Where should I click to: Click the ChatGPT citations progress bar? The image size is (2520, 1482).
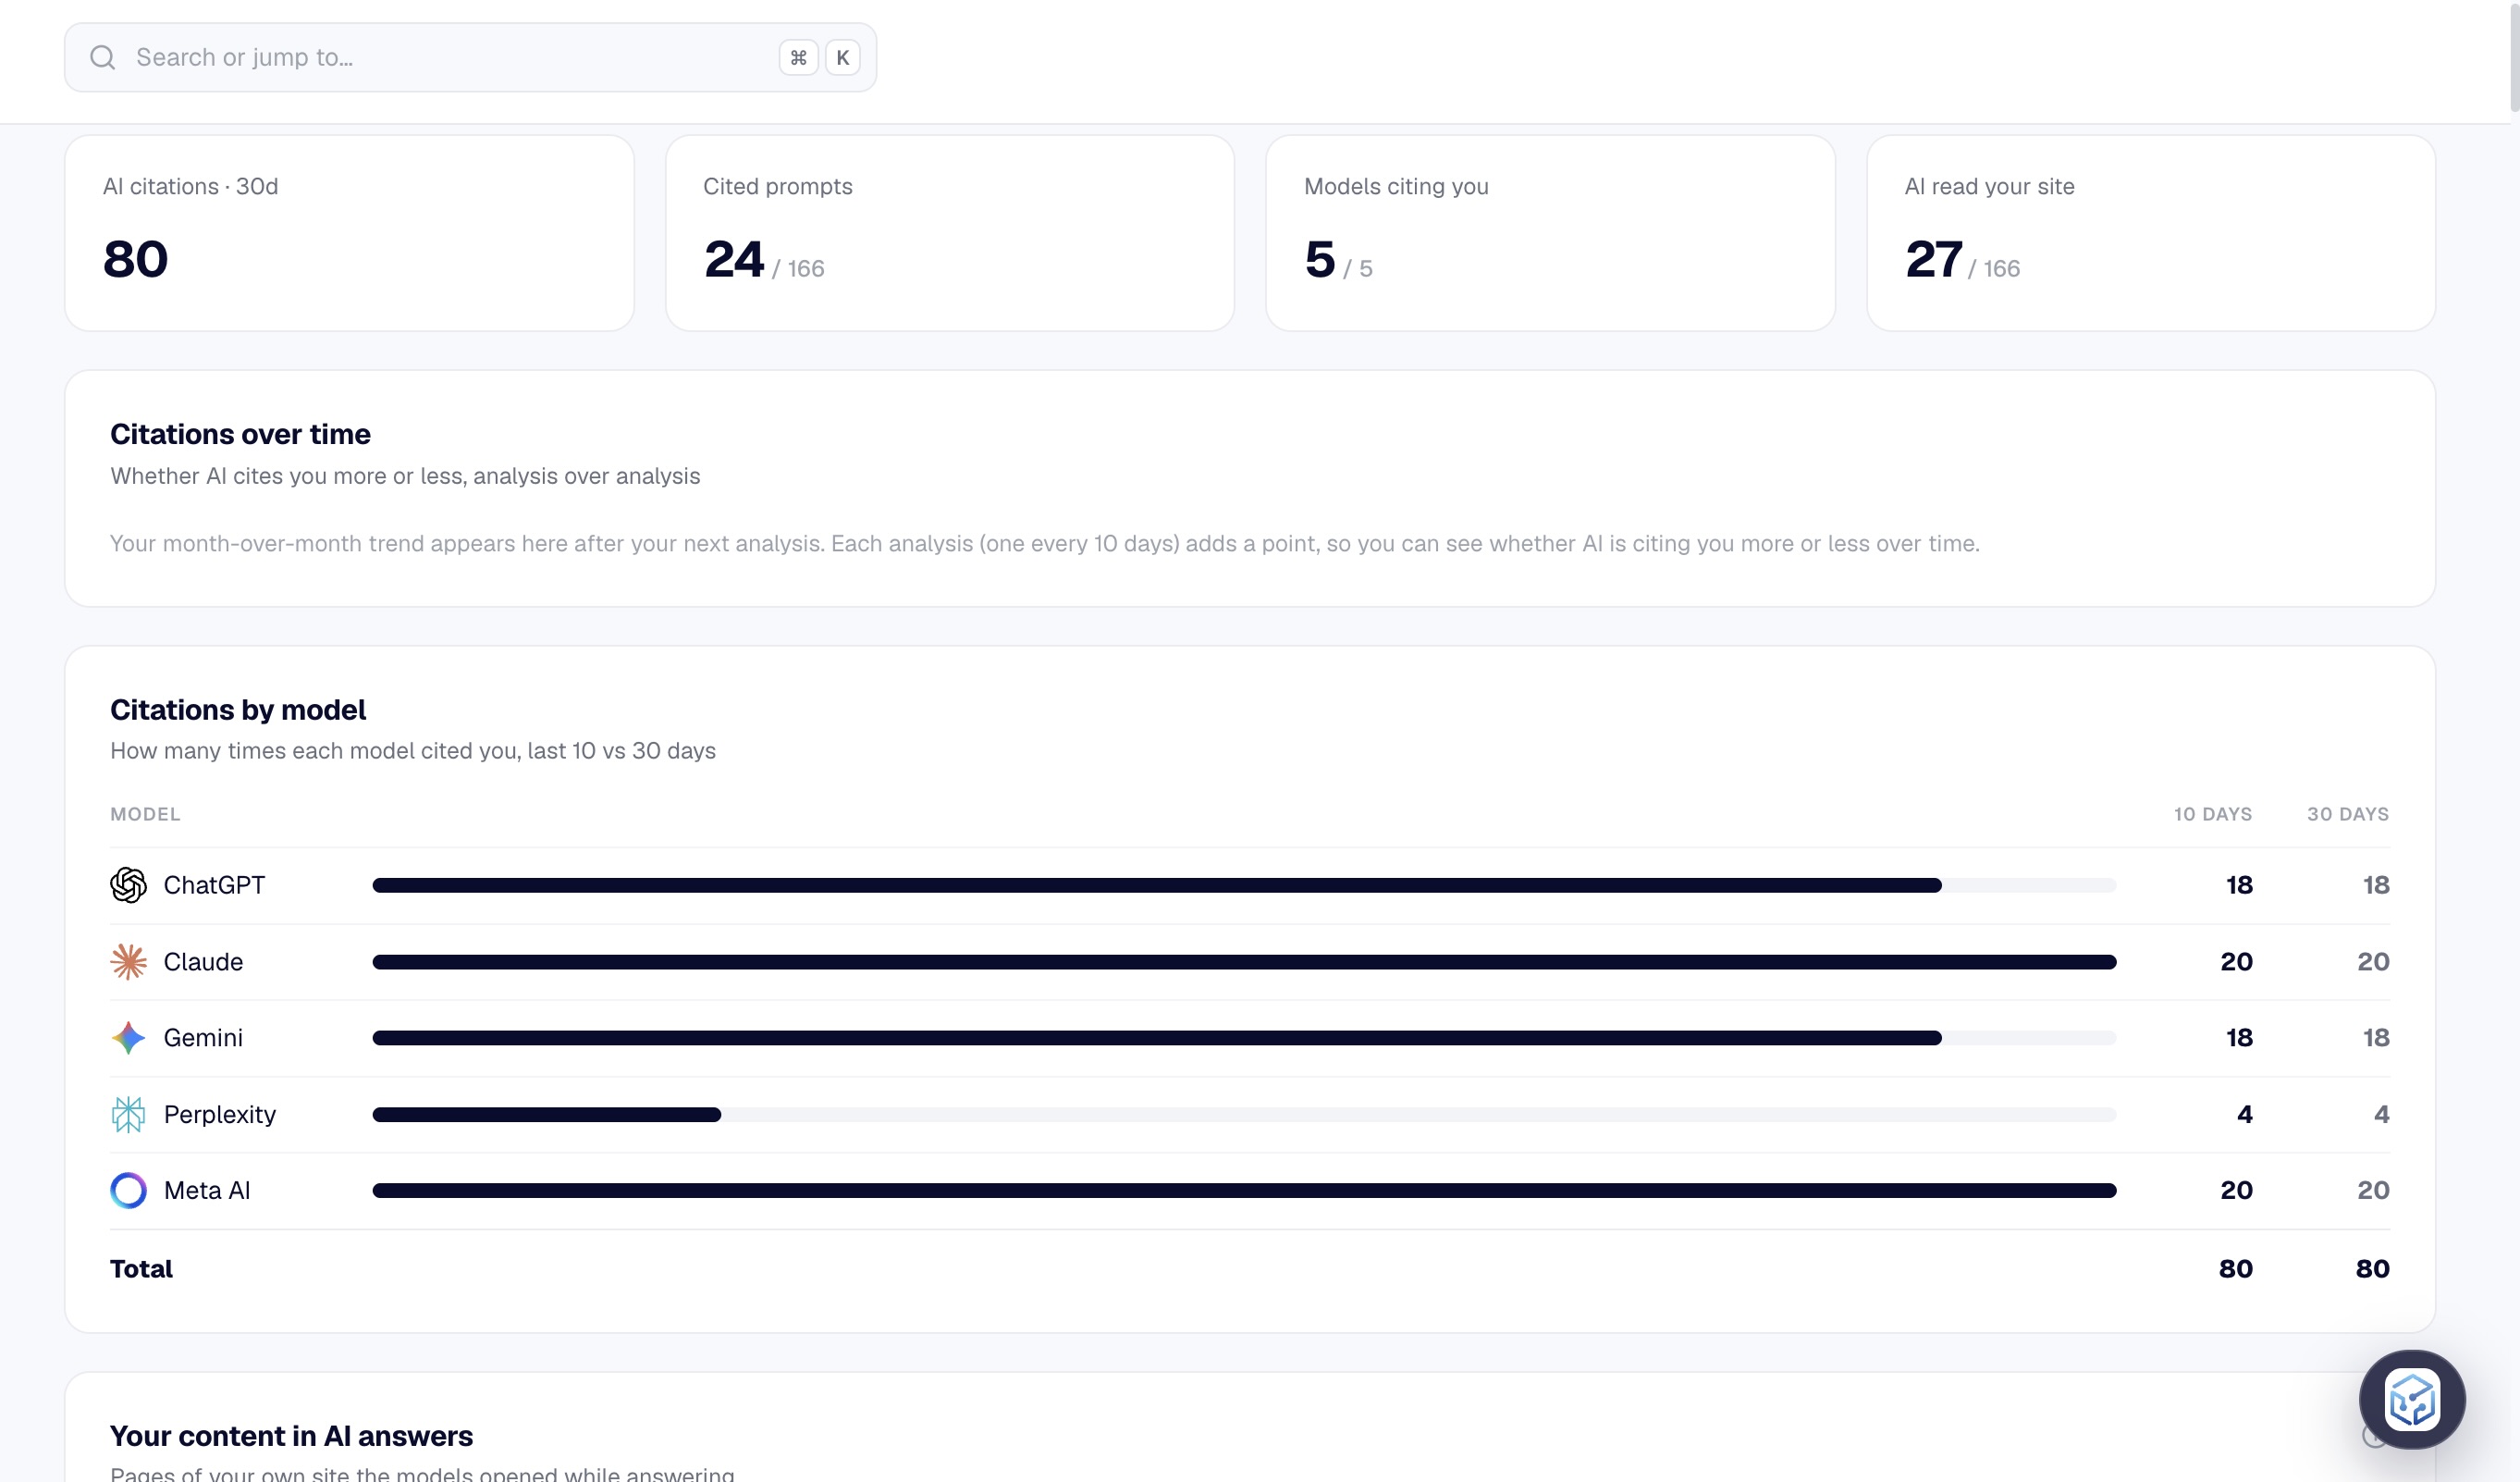click(1244, 885)
